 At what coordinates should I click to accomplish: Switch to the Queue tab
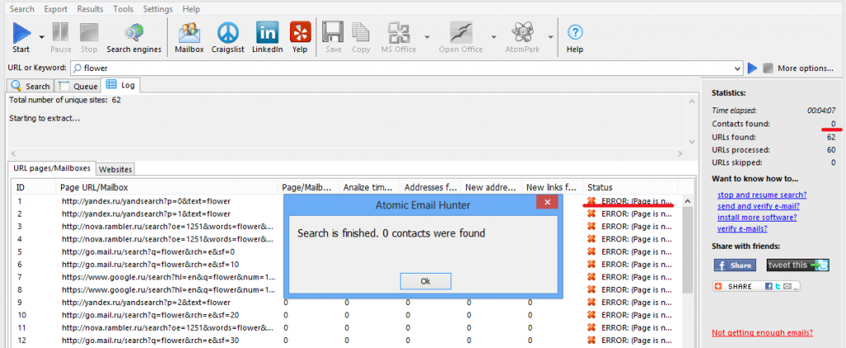78,86
